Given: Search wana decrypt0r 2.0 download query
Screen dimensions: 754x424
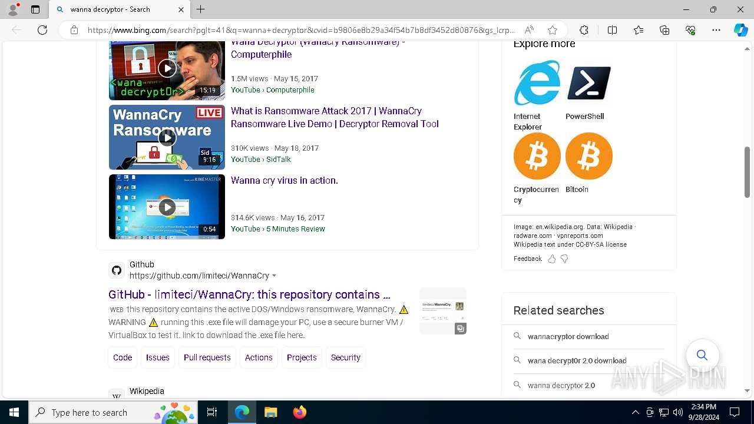Looking at the screenshot, I should tap(577, 360).
